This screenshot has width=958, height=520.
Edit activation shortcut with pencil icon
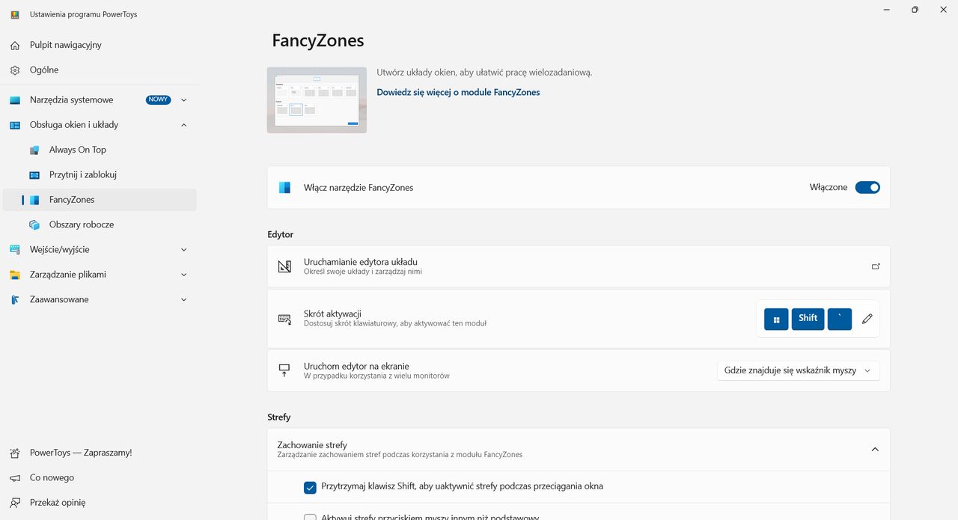tap(867, 319)
